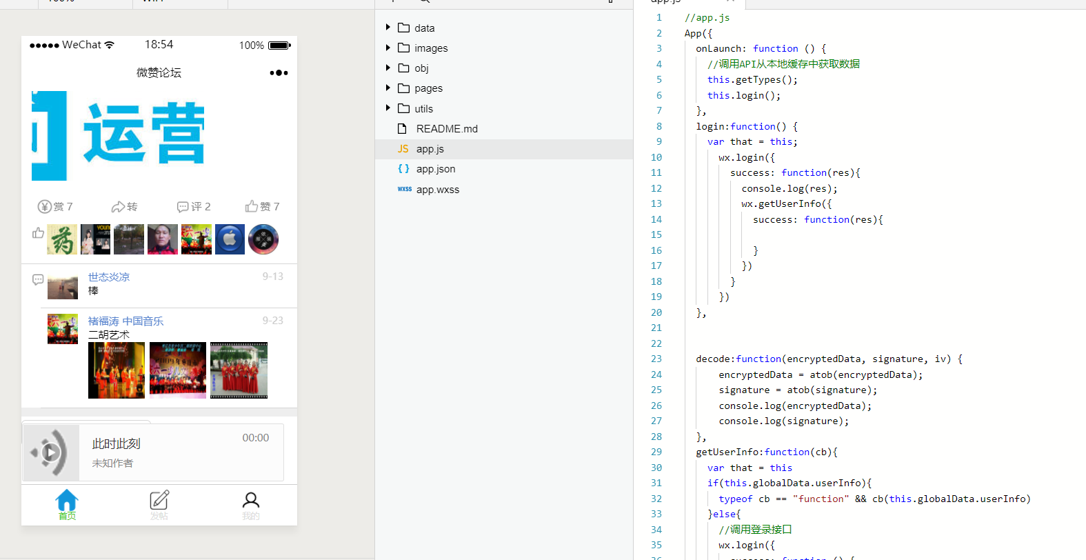Expand the data folder arrow
The height and width of the screenshot is (560, 1086).
point(388,28)
